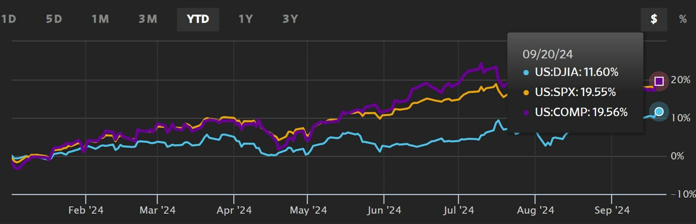Click the Jun '24 axis label
The height and width of the screenshot is (224, 696).
point(384,211)
